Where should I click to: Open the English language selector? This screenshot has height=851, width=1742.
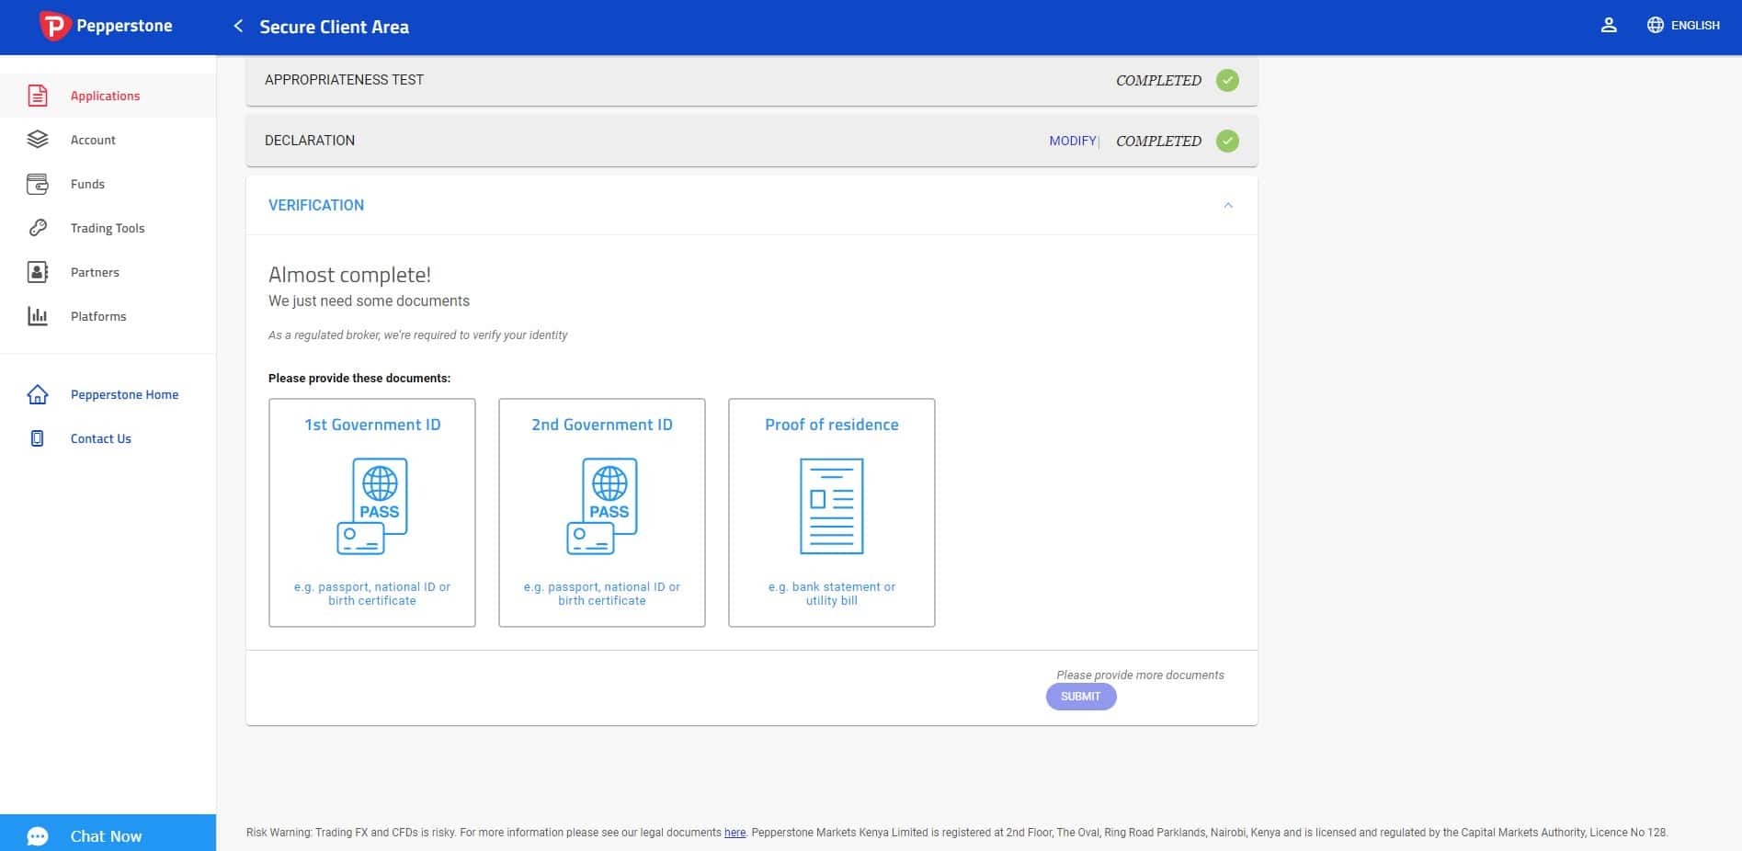coord(1683,26)
